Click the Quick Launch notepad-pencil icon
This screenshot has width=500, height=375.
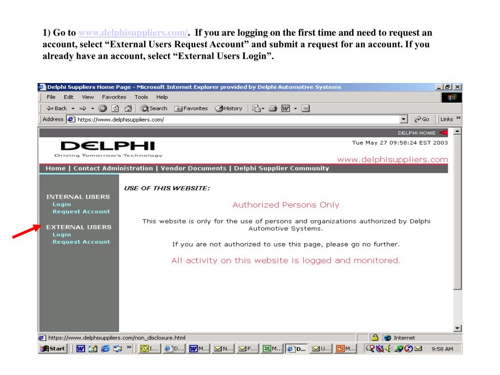[x=93, y=349]
